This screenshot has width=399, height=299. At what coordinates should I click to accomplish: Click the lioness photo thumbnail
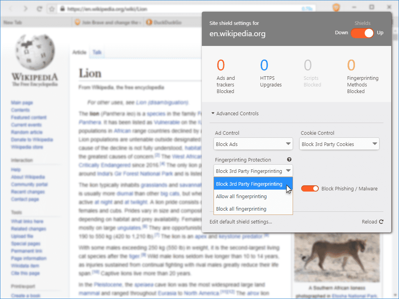click(337, 257)
